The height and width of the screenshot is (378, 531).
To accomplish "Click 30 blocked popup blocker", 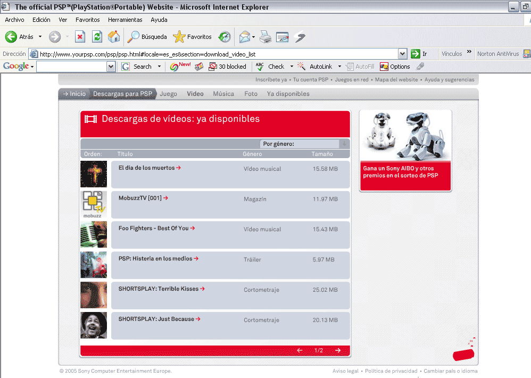I will tap(228, 67).
